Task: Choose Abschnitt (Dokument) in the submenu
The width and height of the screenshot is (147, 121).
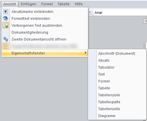Action: tap(117, 53)
